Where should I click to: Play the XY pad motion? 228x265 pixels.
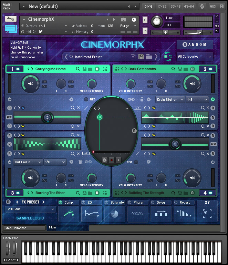pyautogui.click(x=118, y=160)
